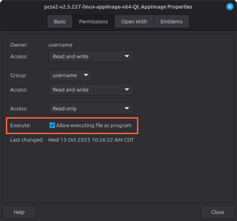
Task: Open the Owner Access dropdown
Action: (91, 56)
